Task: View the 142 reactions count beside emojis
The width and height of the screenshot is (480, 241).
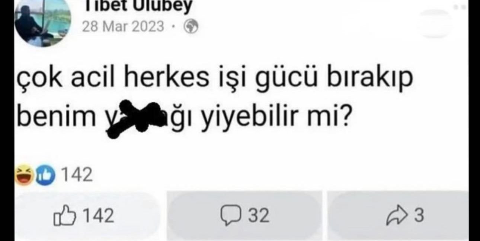Action: (x=76, y=175)
